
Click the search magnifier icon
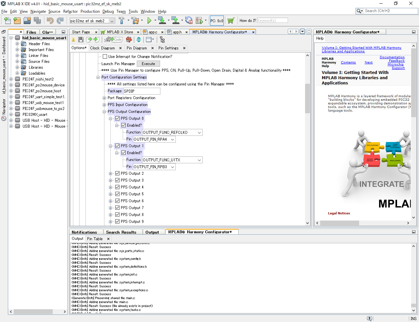coord(359,11)
